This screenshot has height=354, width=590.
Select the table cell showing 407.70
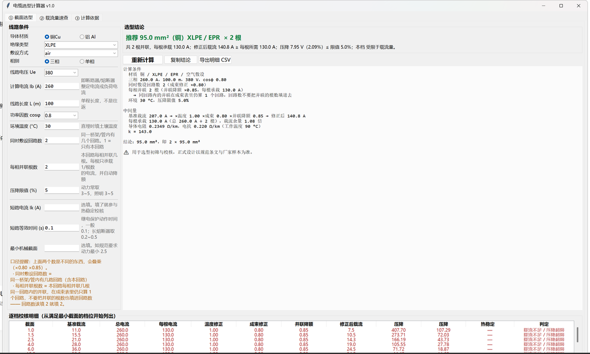click(399, 330)
